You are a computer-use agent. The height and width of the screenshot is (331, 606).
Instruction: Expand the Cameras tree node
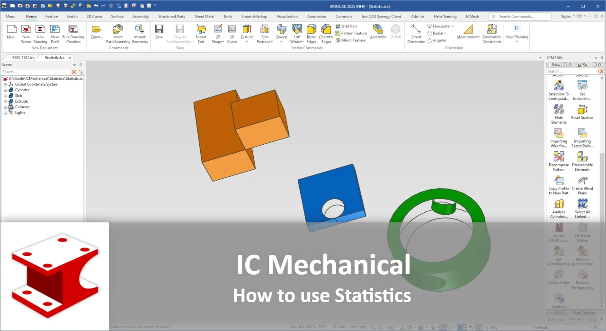pyautogui.click(x=5, y=107)
